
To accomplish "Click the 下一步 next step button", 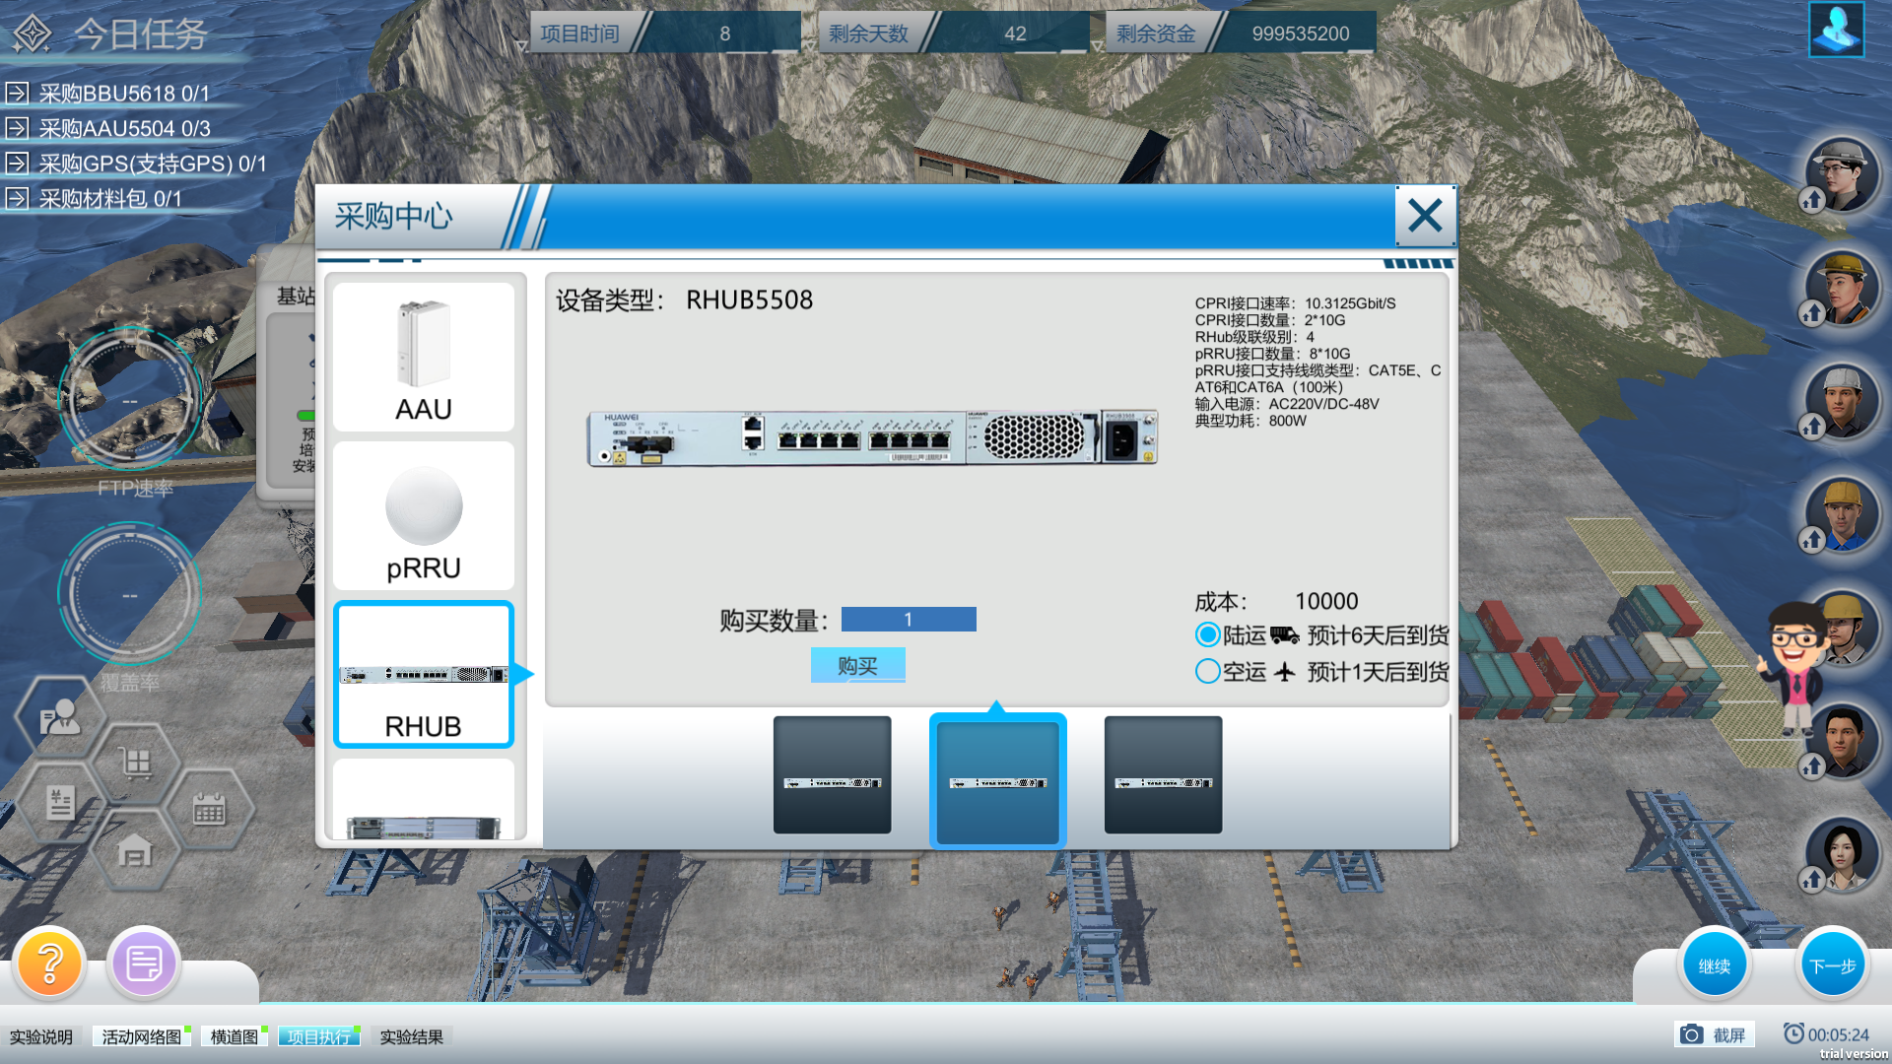I will pos(1833,965).
